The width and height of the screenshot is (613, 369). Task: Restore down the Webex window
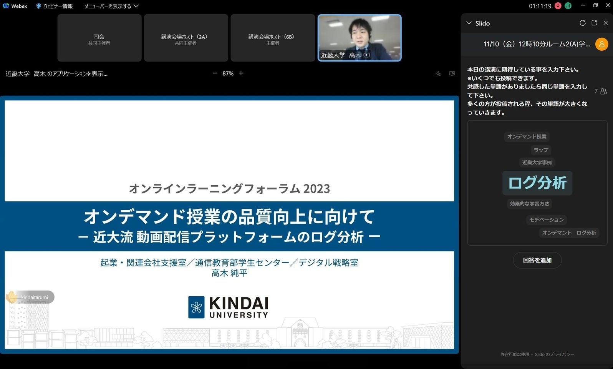(595, 5)
